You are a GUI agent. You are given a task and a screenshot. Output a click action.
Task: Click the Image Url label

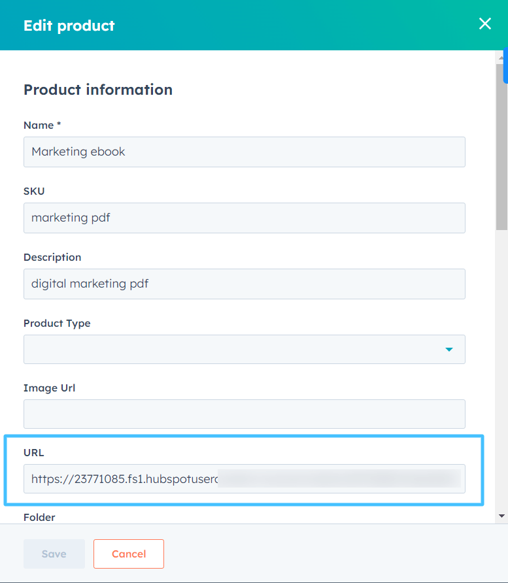pyautogui.click(x=49, y=388)
